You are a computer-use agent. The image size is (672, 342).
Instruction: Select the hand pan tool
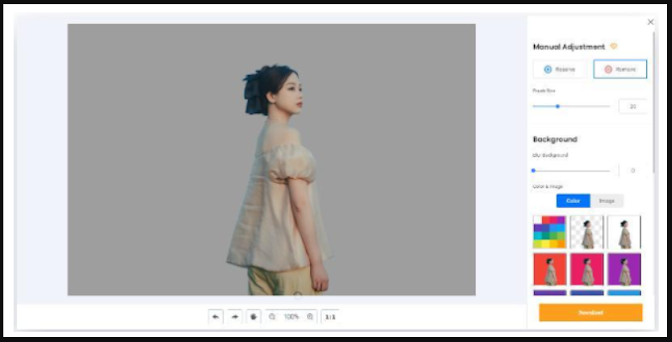253,317
